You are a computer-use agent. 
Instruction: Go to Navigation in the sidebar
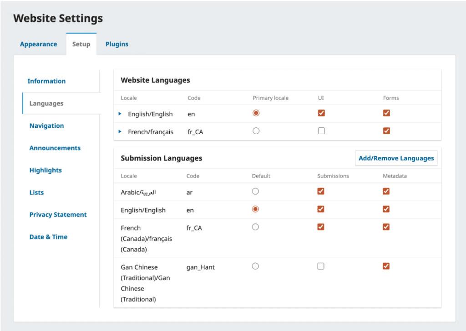[x=46, y=125]
